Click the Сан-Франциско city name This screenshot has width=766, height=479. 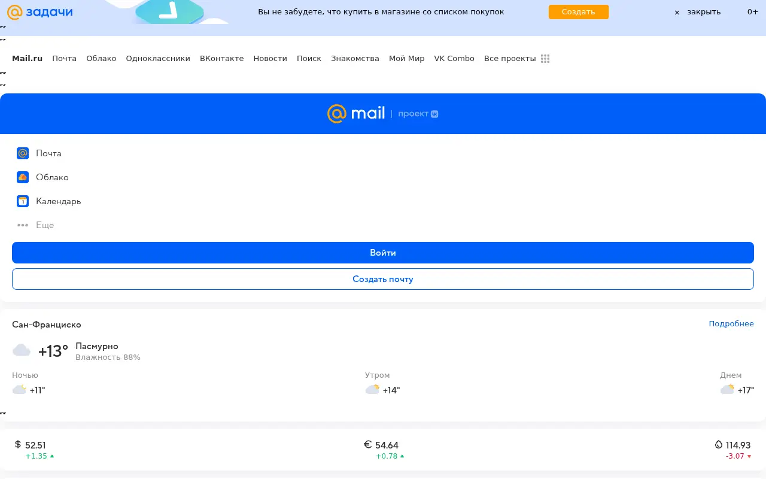pos(47,325)
